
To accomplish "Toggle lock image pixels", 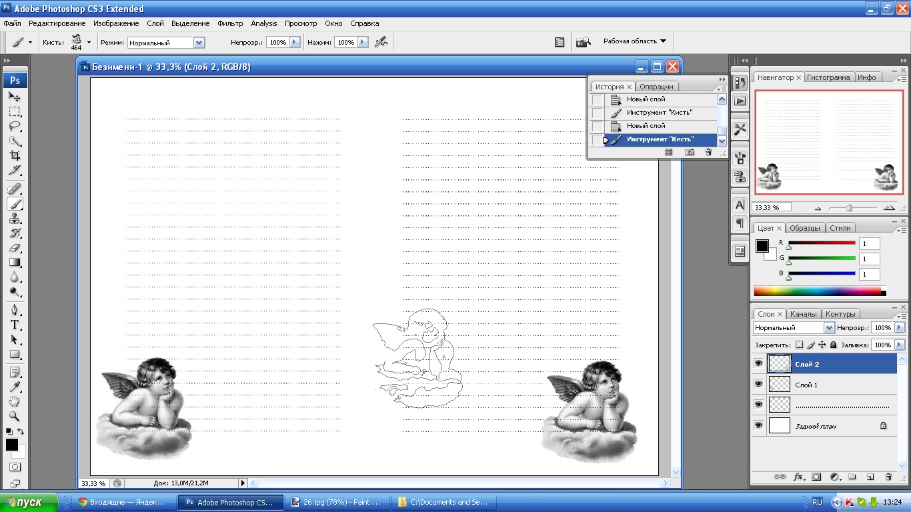I will [811, 345].
